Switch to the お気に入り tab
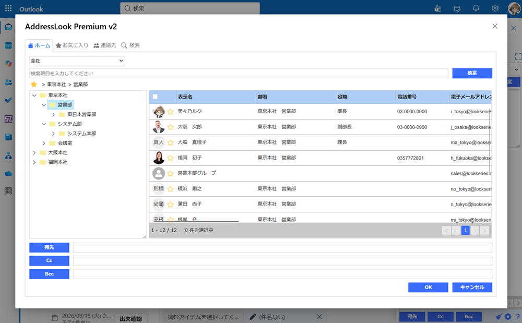This screenshot has width=522, height=323. 72,45
